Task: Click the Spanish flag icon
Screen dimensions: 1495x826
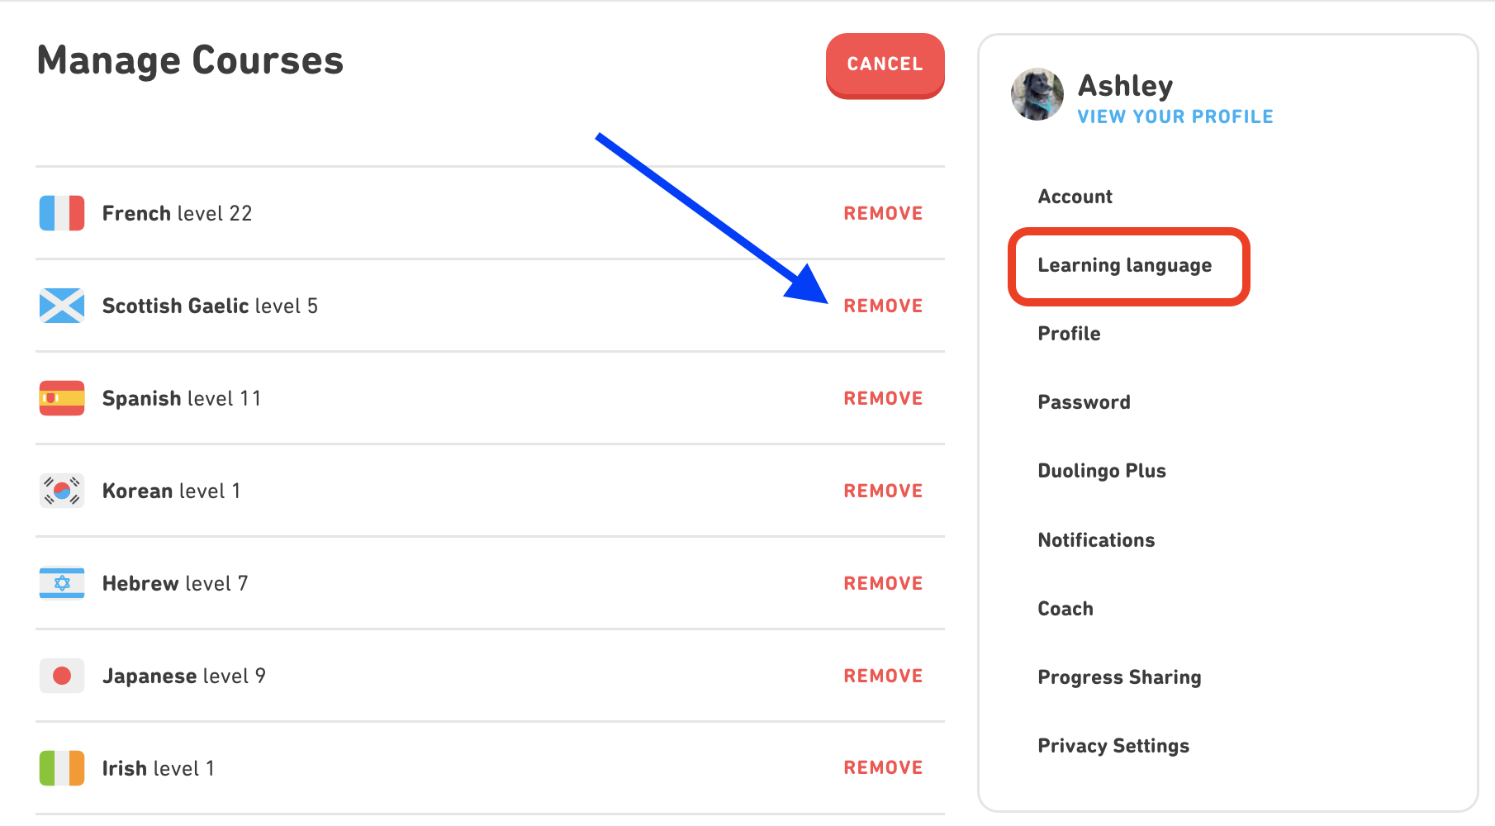Action: point(61,397)
